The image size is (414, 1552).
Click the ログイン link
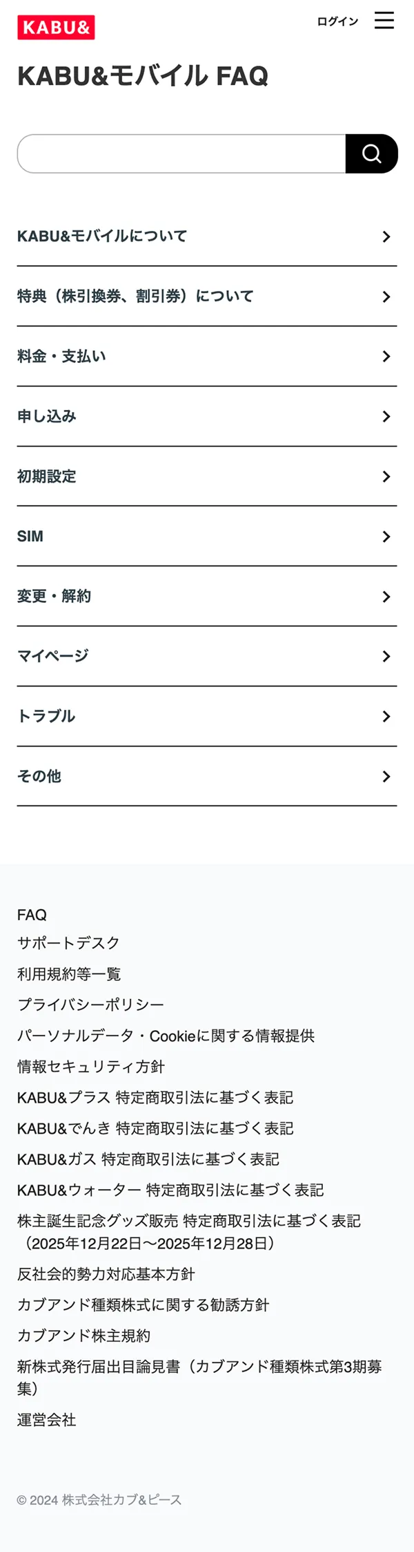click(x=337, y=21)
